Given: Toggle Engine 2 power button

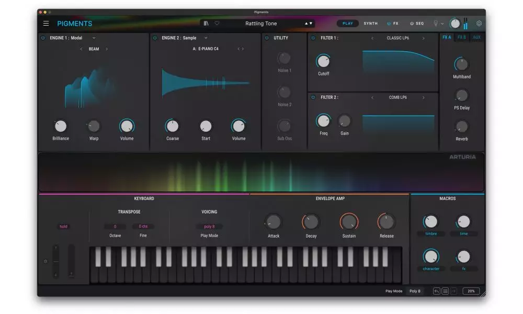Looking at the screenshot, I should pos(155,38).
